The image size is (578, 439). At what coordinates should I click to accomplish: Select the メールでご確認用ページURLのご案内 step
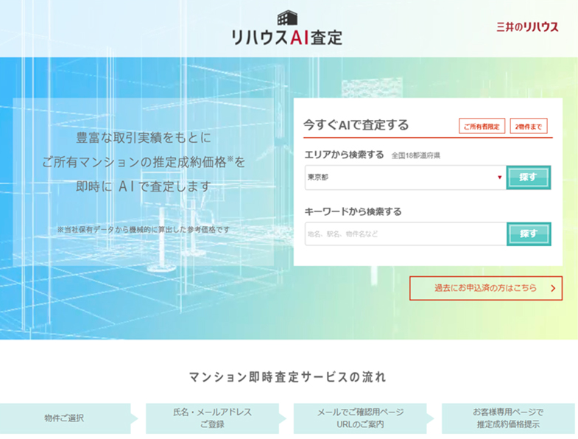click(360, 418)
